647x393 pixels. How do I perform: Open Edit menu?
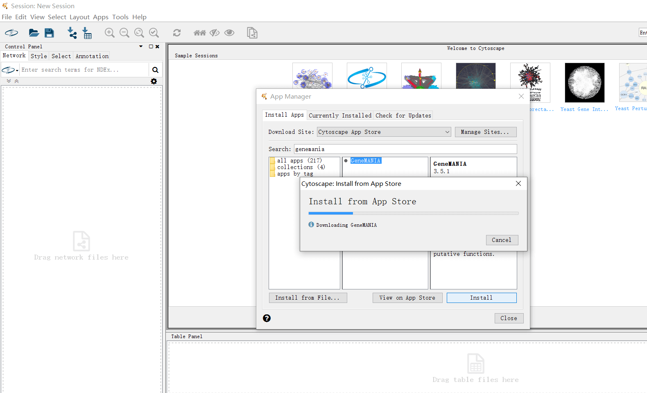21,17
